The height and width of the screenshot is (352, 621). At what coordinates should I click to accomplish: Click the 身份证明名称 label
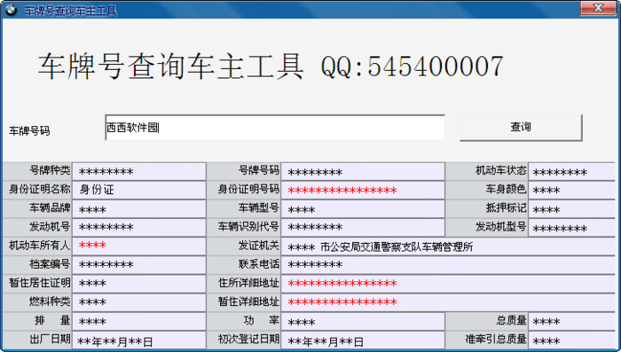tap(40, 189)
